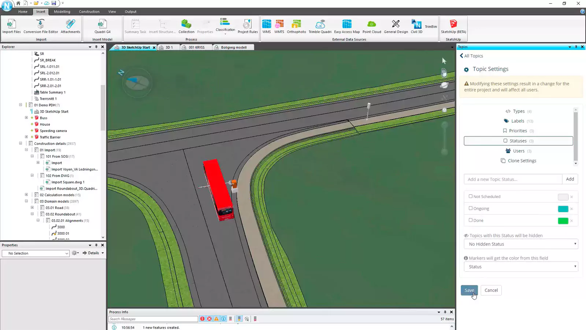Add a WMTS data source
Screen dimensions: 586x330
[x=279, y=26]
